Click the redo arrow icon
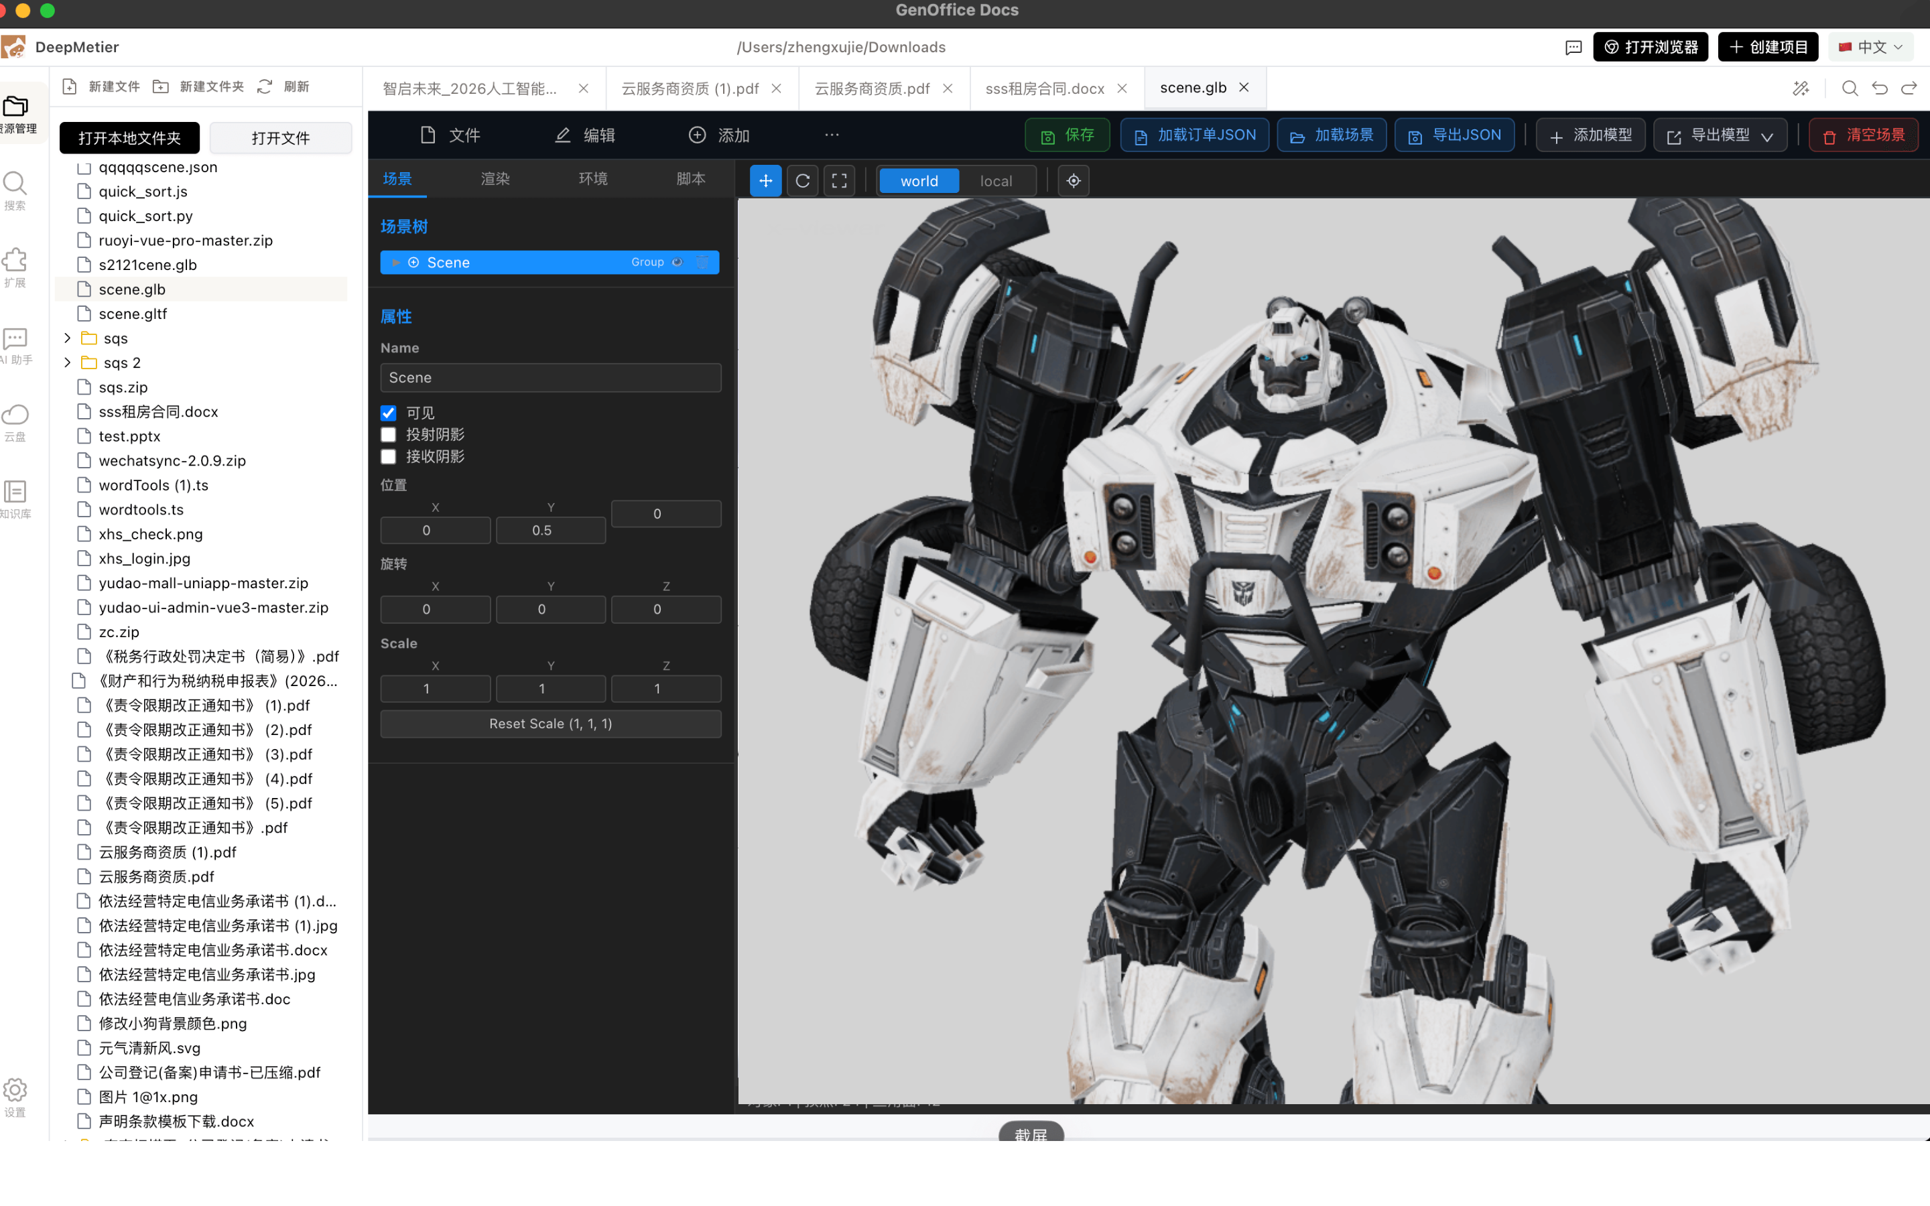The image size is (1930, 1206). pos(1909,88)
